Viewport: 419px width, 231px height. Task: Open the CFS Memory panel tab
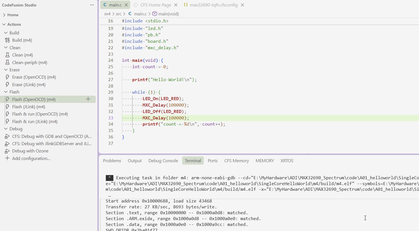pos(237,161)
